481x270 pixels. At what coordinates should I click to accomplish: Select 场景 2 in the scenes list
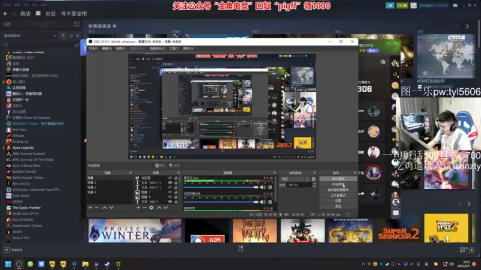[x=92, y=182]
